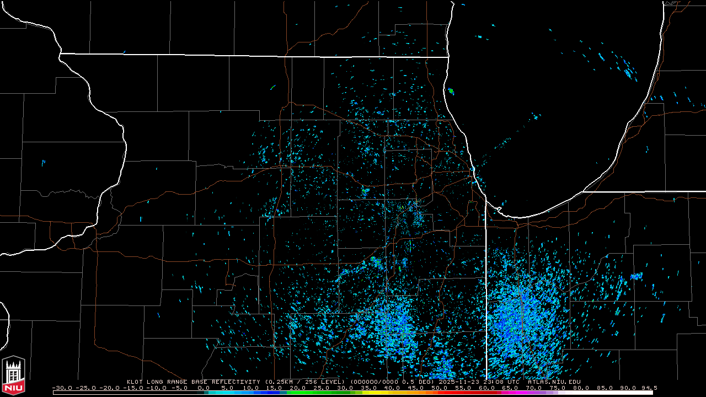Click the 94.5 scale maximum label

pyautogui.click(x=649, y=388)
